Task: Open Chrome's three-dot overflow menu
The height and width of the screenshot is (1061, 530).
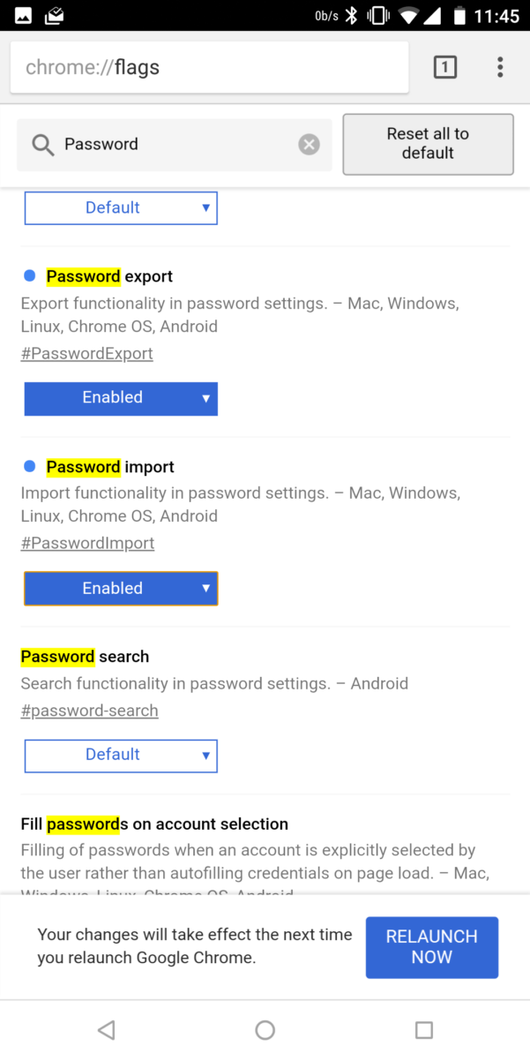Action: click(x=500, y=67)
